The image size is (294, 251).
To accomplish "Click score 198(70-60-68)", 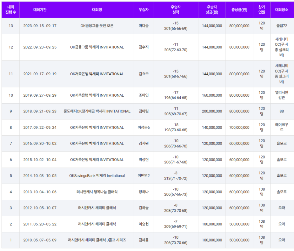I will (x=176, y=130).
